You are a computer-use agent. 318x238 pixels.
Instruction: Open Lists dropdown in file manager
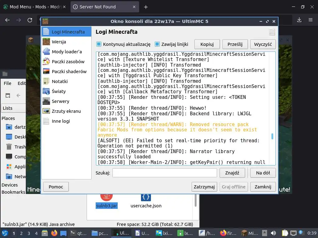13,108
